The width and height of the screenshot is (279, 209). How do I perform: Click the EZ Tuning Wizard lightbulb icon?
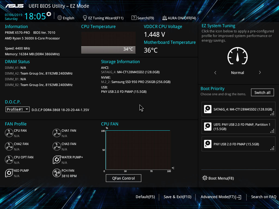point(85,18)
